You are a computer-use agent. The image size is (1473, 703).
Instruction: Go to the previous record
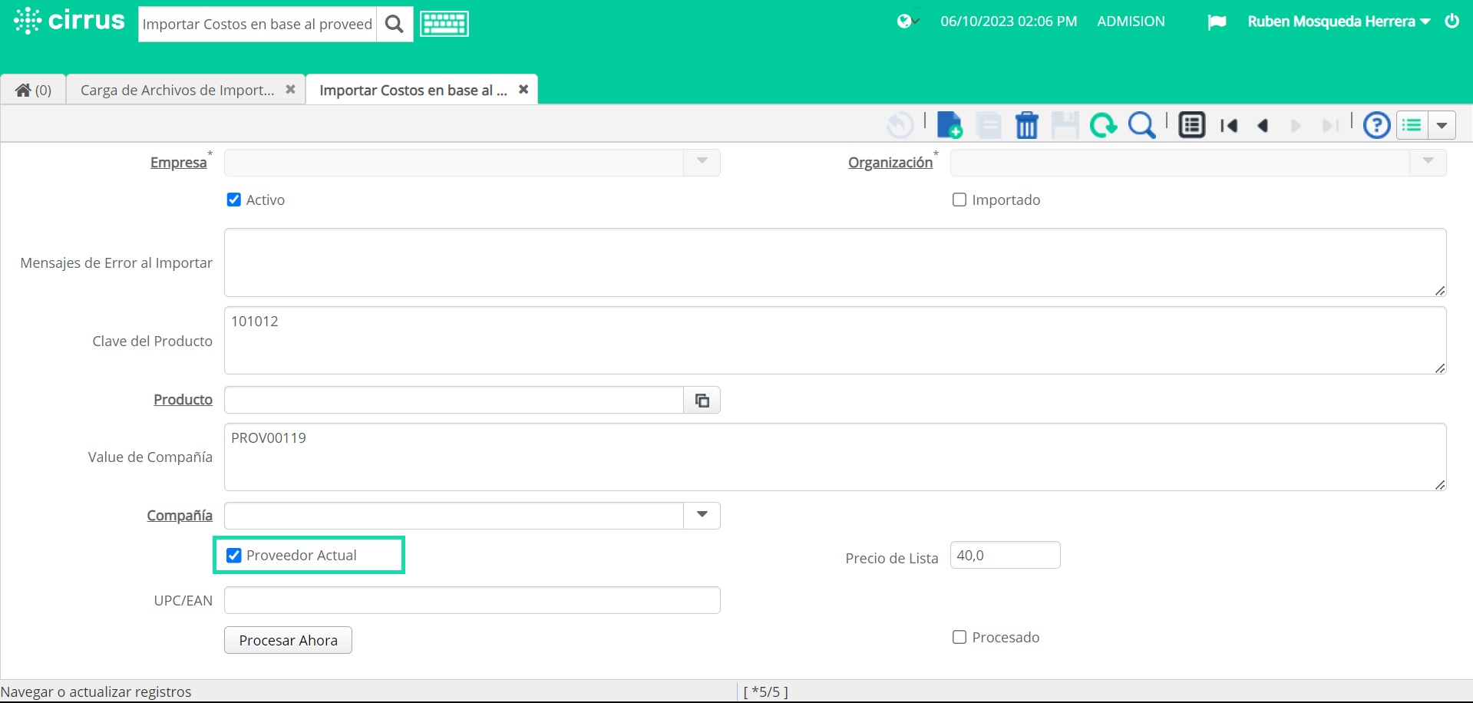tap(1263, 125)
